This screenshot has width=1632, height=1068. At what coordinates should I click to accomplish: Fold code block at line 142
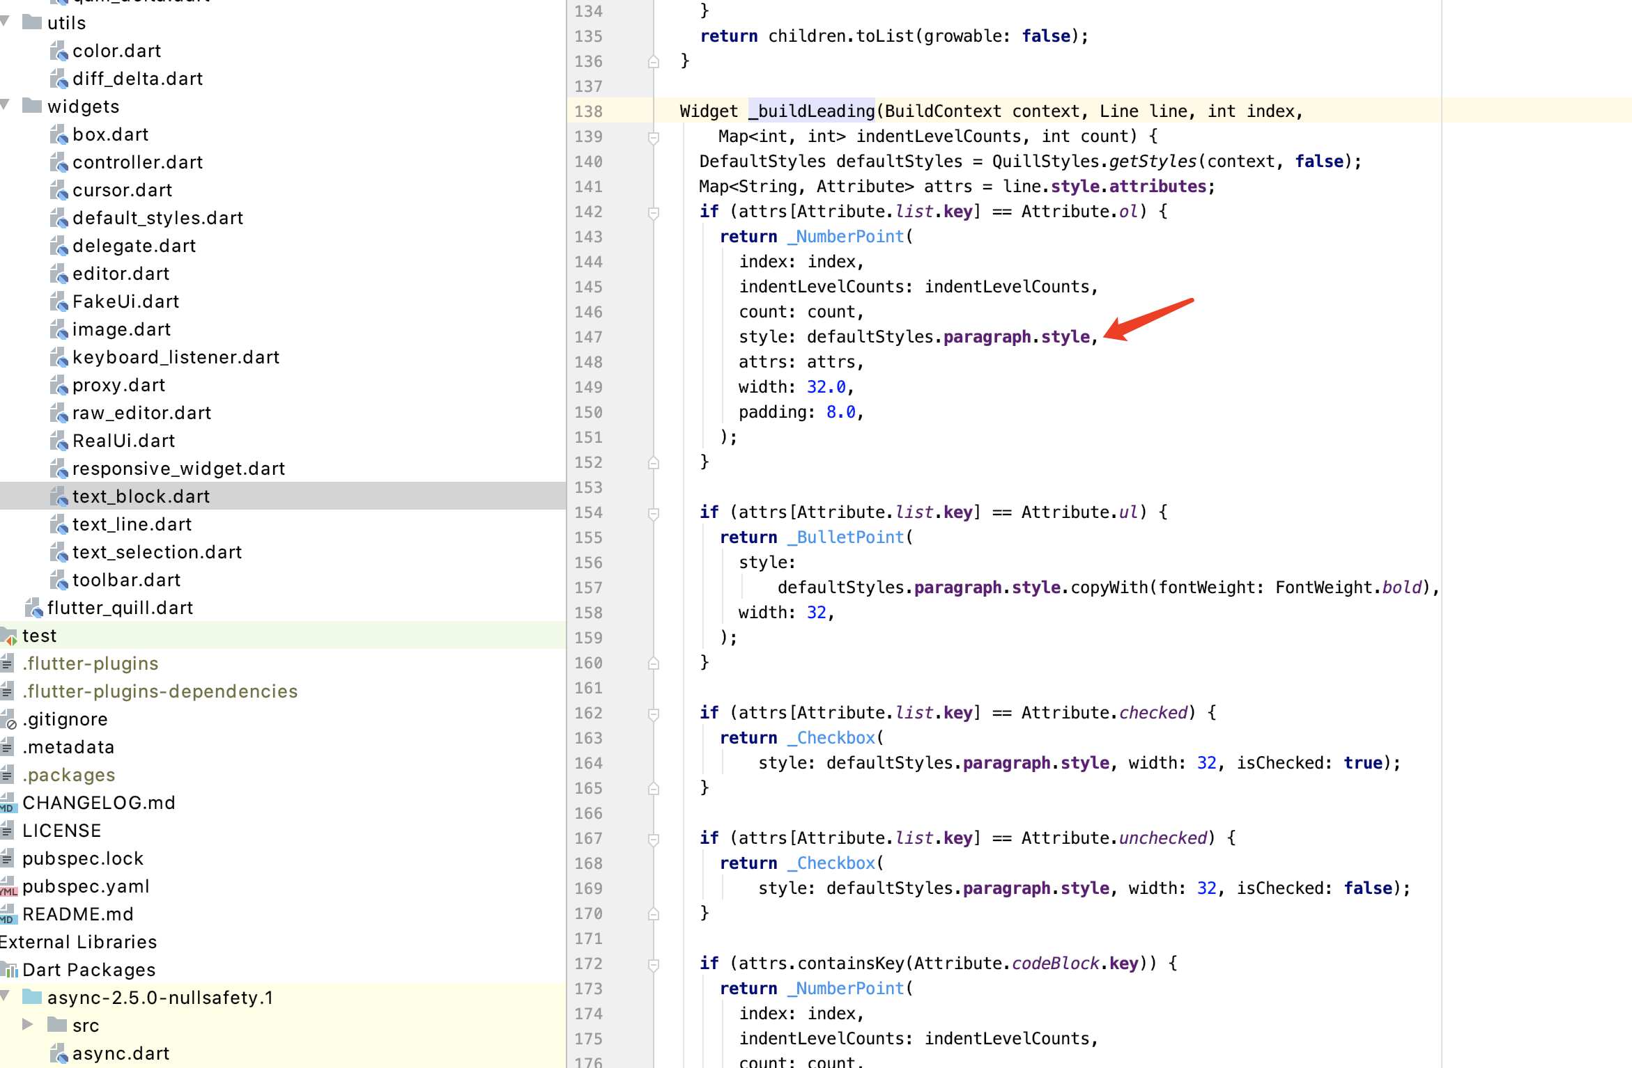point(654,212)
